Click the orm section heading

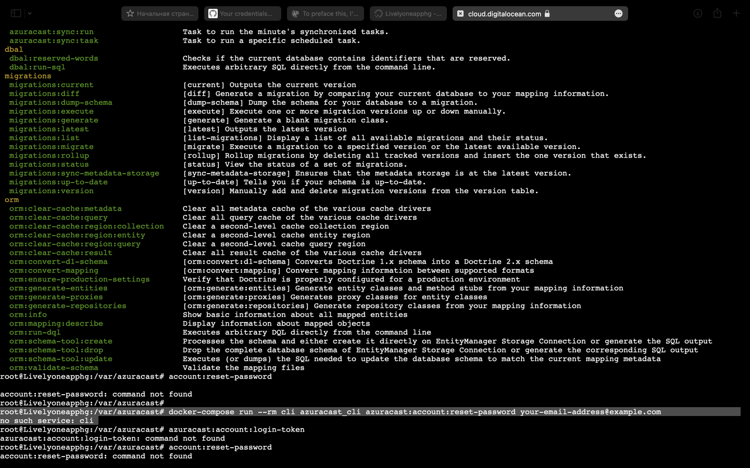11,200
